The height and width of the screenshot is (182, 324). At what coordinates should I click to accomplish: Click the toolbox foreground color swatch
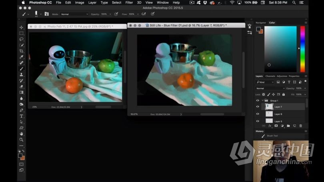(20, 156)
